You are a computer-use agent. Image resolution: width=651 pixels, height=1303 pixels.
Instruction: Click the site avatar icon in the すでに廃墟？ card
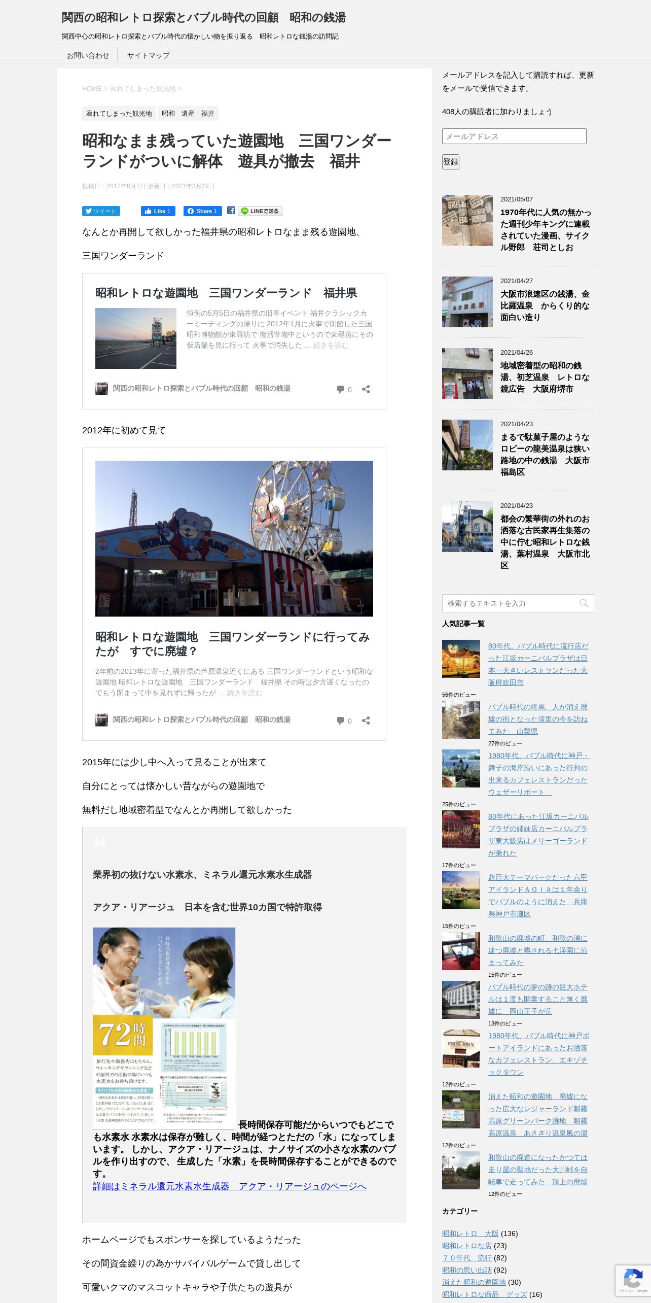coord(101,720)
